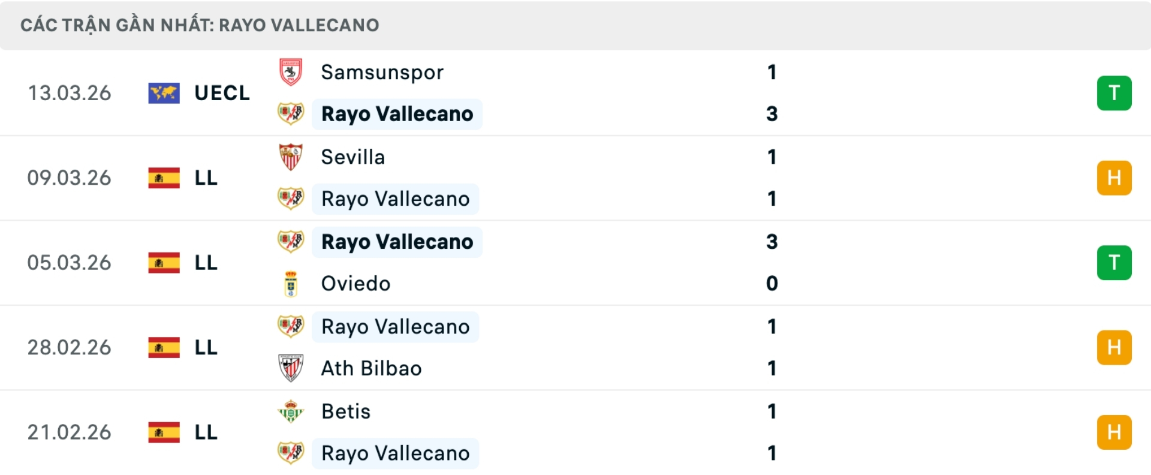Select the 13.03.26 match date
This screenshot has height=475, width=1151.
(x=69, y=93)
